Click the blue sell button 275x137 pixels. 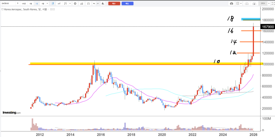[127, 3]
